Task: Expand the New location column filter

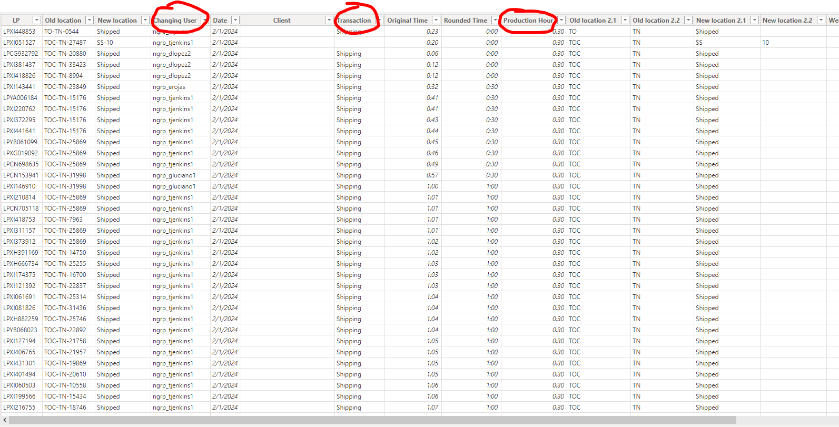Action: tap(145, 20)
